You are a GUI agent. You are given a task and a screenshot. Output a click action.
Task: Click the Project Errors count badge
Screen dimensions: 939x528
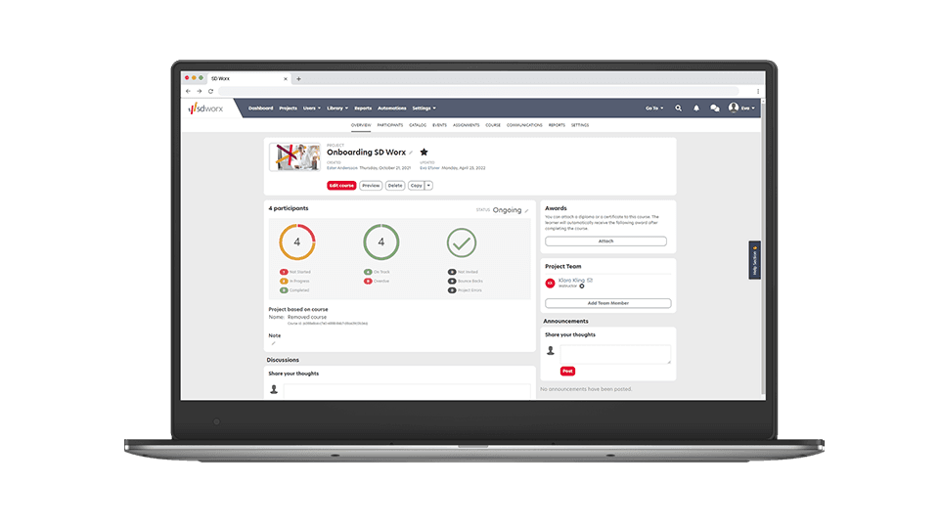[452, 290]
